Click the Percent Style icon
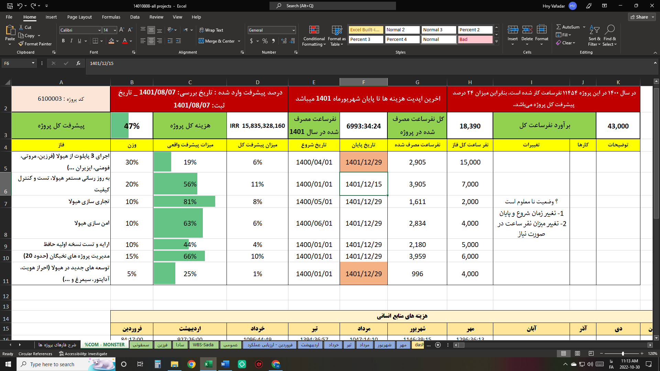 [265, 41]
